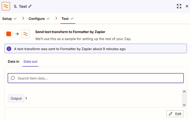Select the Data out tab
190x119 pixels.
point(31,62)
